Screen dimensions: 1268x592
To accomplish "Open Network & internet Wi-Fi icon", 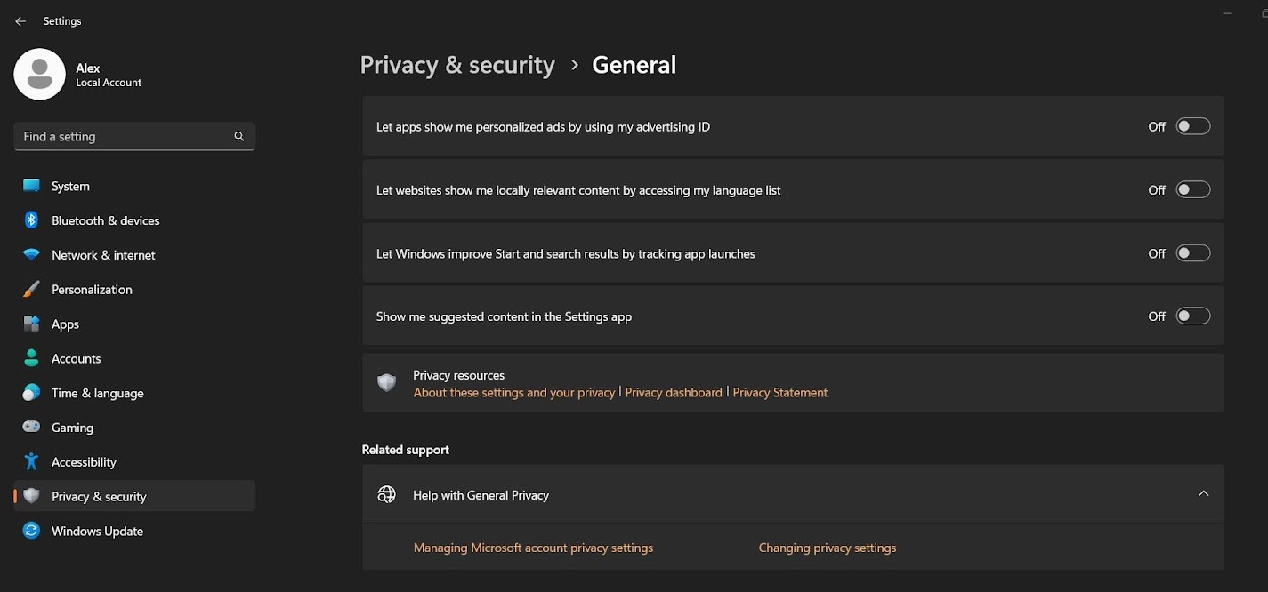I will pyautogui.click(x=32, y=255).
